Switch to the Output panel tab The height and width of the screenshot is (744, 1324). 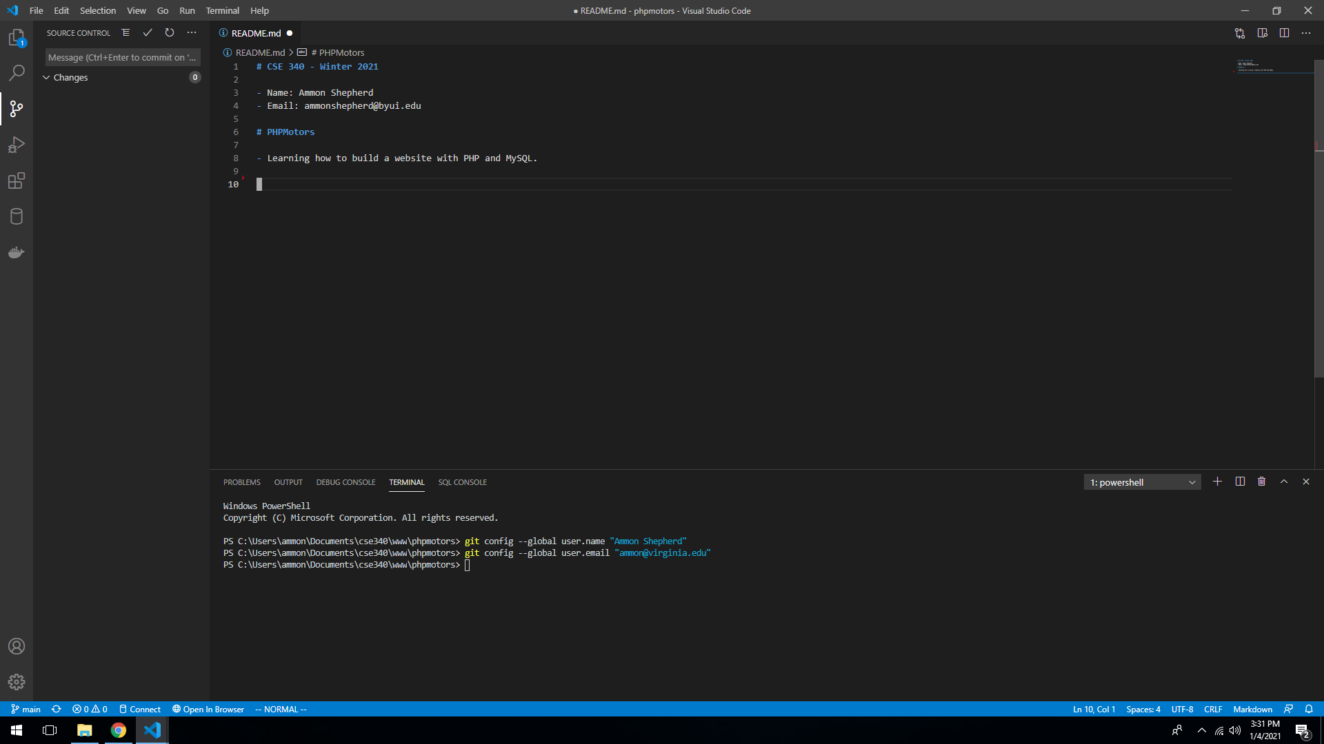click(x=288, y=482)
